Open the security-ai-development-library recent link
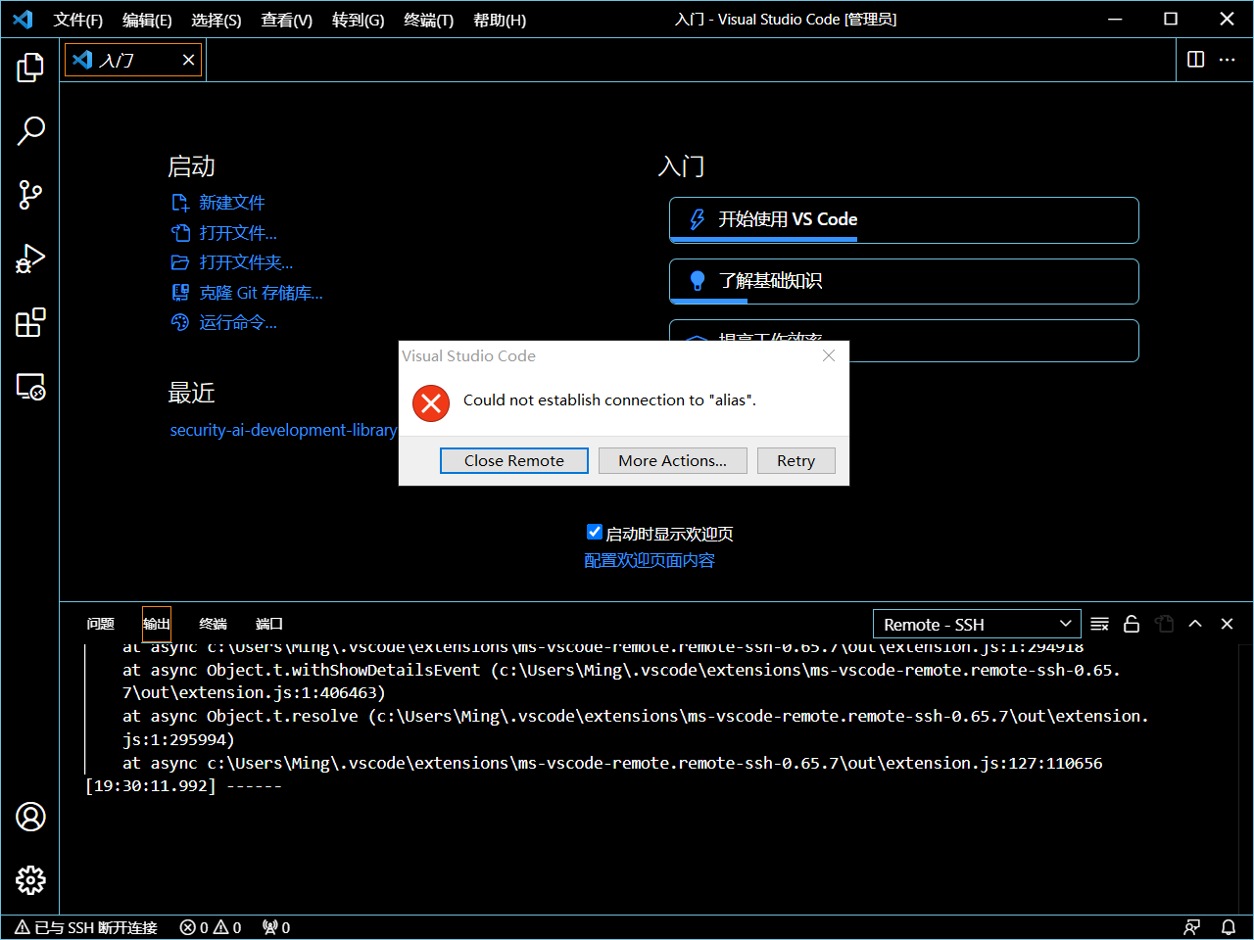The height and width of the screenshot is (940, 1254). (x=283, y=430)
